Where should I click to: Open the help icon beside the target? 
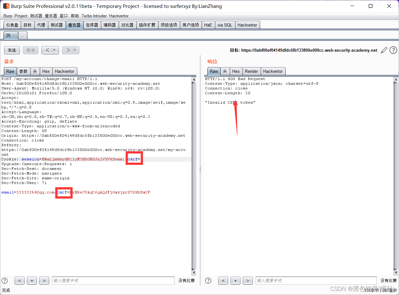[x=393, y=50]
